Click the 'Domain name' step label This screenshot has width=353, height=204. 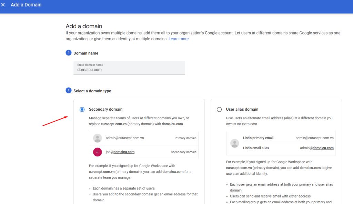click(x=86, y=53)
